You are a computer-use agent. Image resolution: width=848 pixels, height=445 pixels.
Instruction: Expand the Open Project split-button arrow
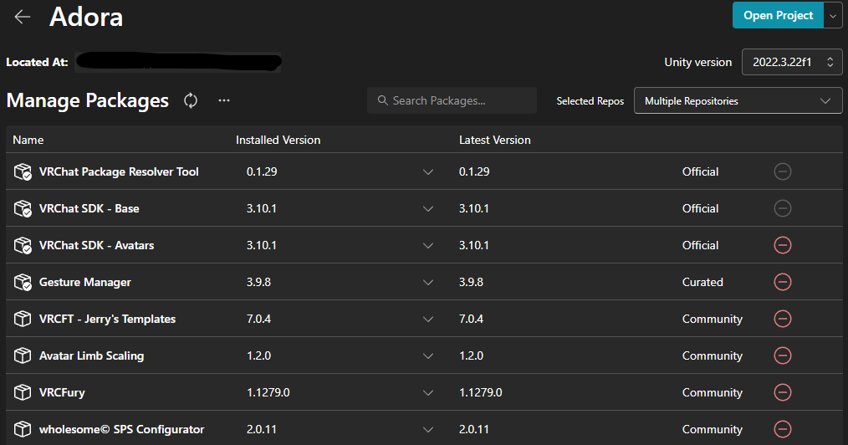[833, 15]
